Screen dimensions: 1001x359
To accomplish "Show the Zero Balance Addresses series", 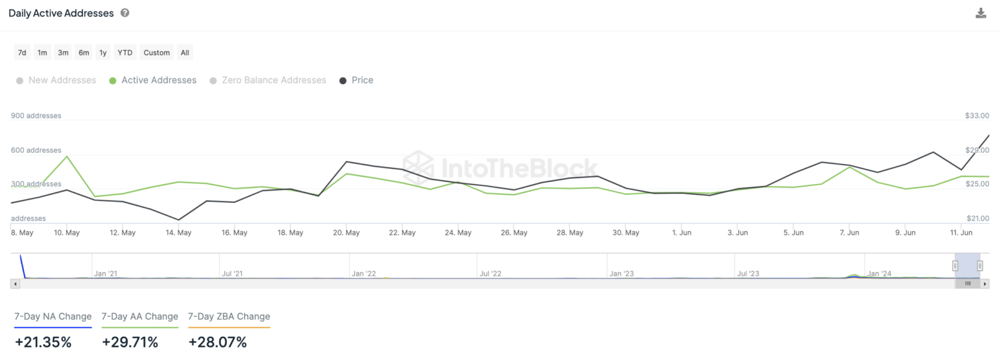I will click(x=268, y=80).
